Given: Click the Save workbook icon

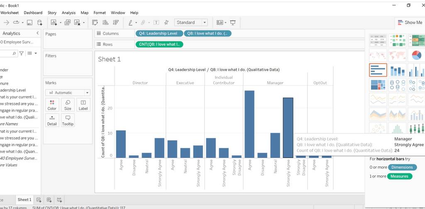Looking at the screenshot, I should coord(29,22).
